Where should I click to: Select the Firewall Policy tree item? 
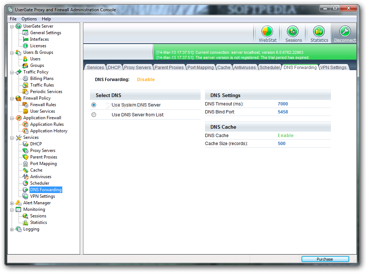(37, 98)
